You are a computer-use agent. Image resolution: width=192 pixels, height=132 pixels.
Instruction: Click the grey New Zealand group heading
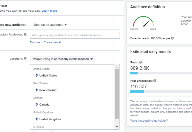(x=41, y=83)
